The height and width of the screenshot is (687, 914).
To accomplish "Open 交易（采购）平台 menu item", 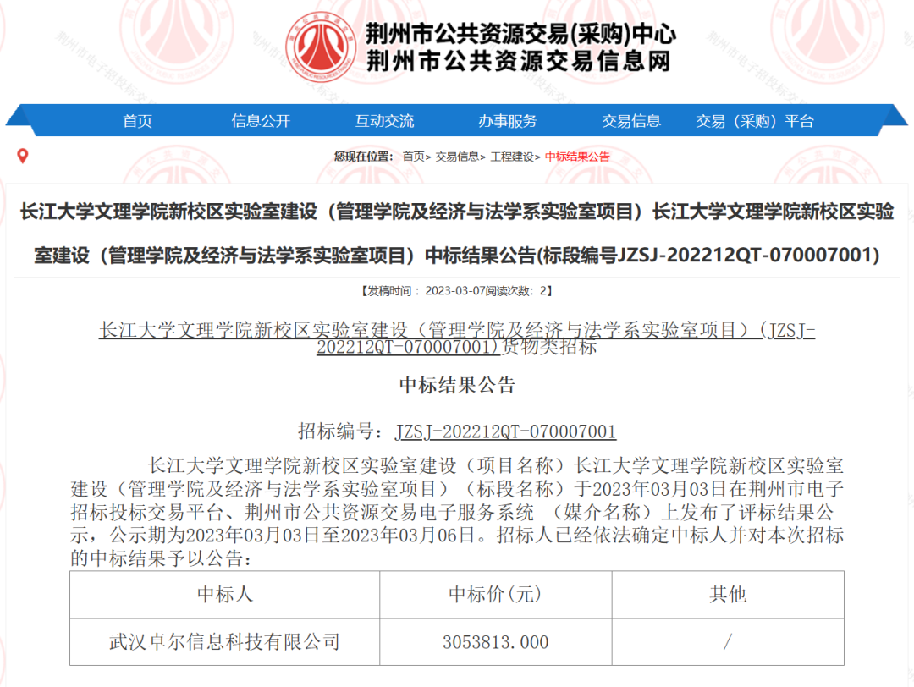I will click(x=755, y=121).
